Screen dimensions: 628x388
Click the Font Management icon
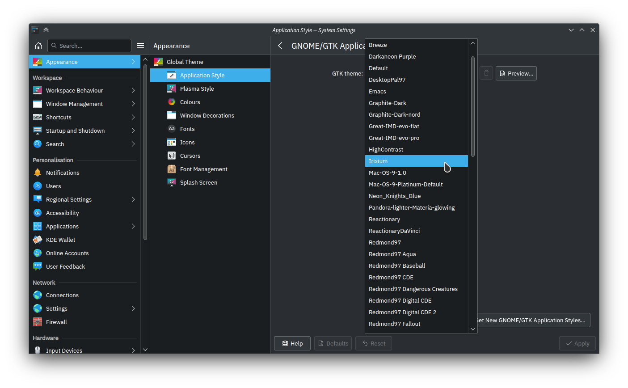point(172,169)
